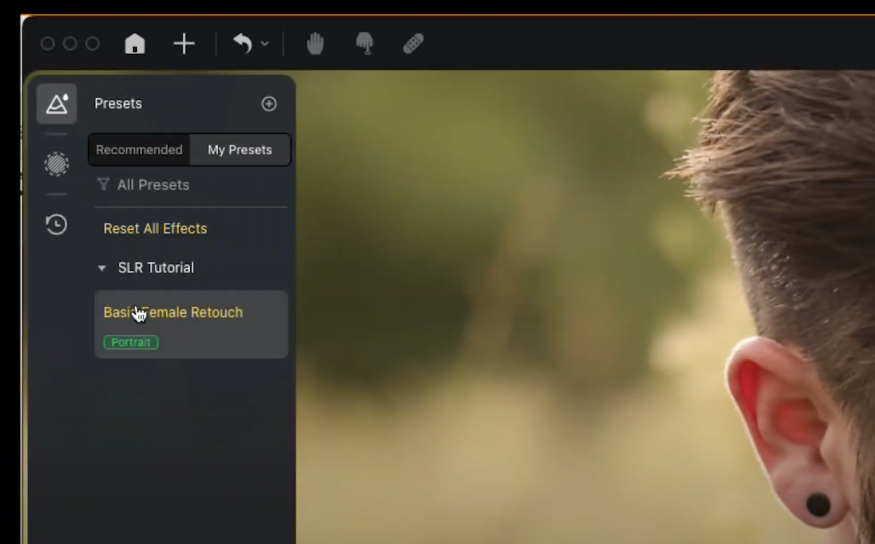This screenshot has height=544, width=875.
Task: Open the All Presets filter selector
Action: click(x=153, y=185)
